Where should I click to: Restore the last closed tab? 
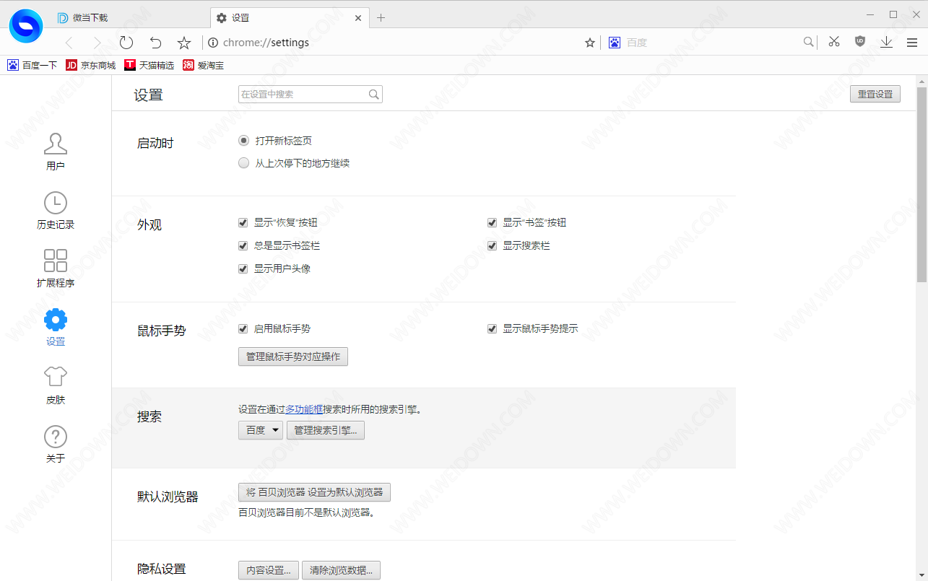155,43
